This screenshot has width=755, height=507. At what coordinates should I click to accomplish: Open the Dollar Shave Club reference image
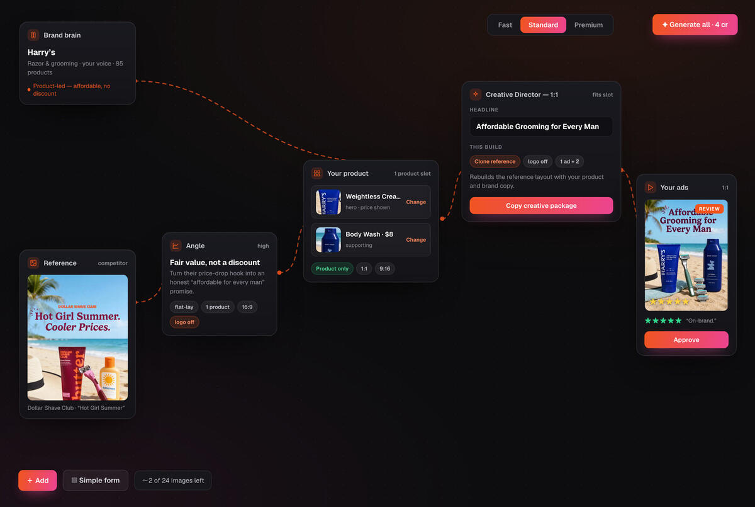(77, 338)
